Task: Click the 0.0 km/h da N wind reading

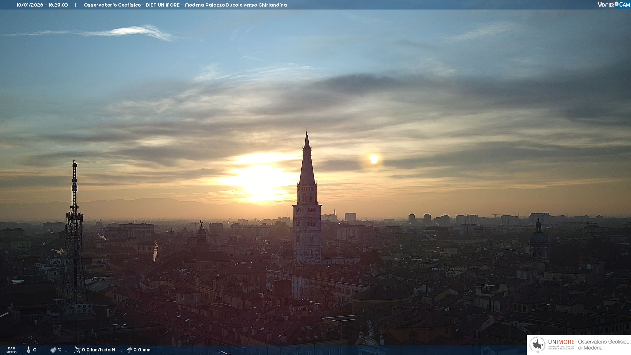Action: (x=99, y=350)
